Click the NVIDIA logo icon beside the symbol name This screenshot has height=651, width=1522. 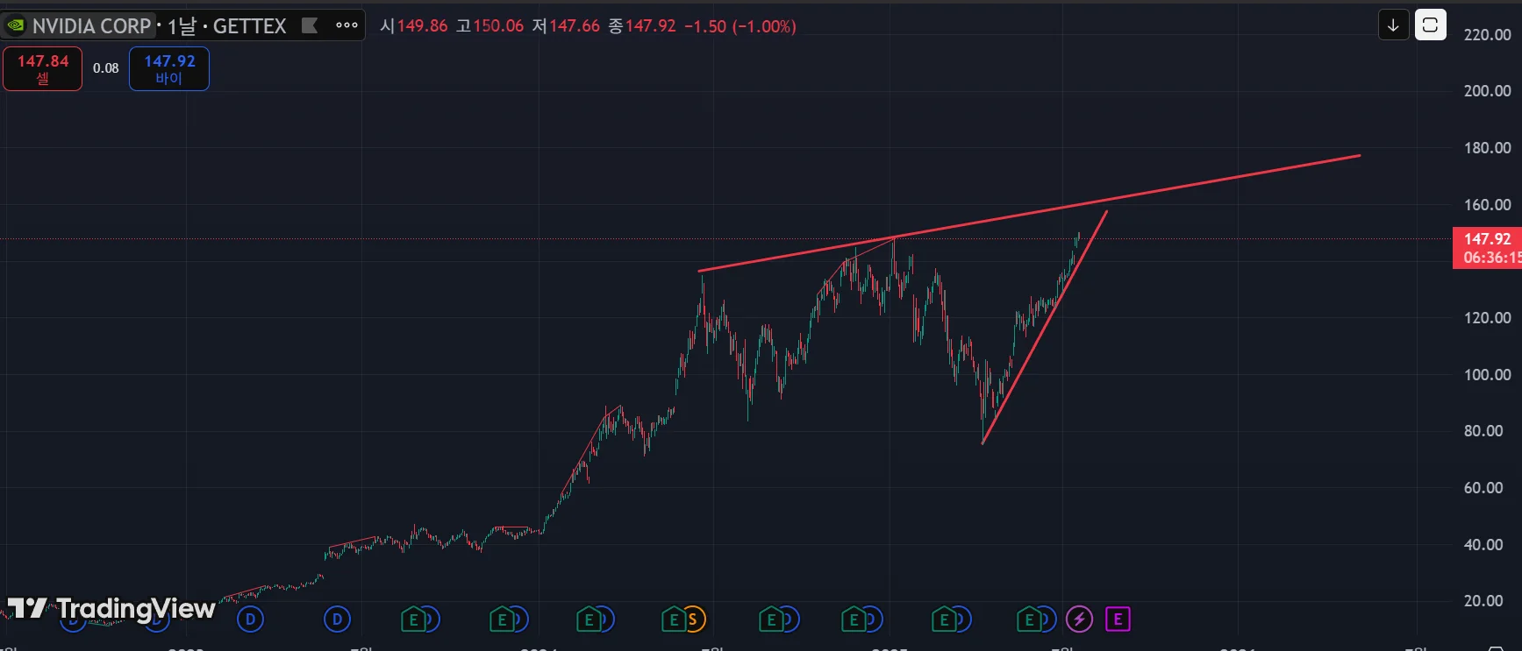pos(16,25)
